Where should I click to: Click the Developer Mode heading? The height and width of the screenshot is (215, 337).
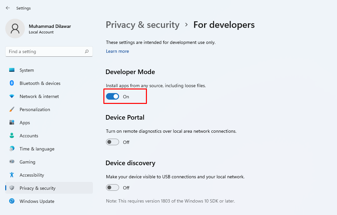[130, 72]
